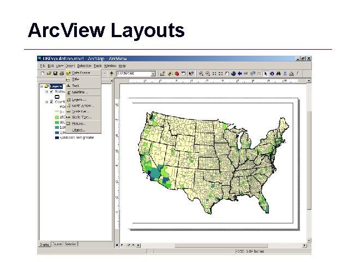The width and height of the screenshot is (349, 262).
Task: Choose Scale Text from Insert menu
Action: pyautogui.click(x=83, y=117)
